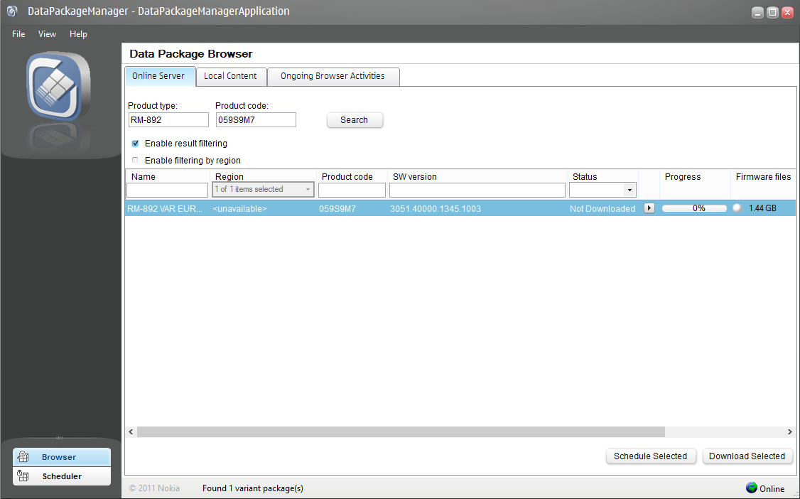The width and height of the screenshot is (800, 499).
Task: Click the Download Selected button
Action: point(747,456)
